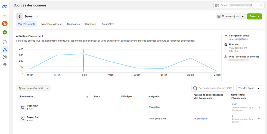Click calendar icon in date range selector
The image size is (267, 134).
pyautogui.click(x=219, y=16)
